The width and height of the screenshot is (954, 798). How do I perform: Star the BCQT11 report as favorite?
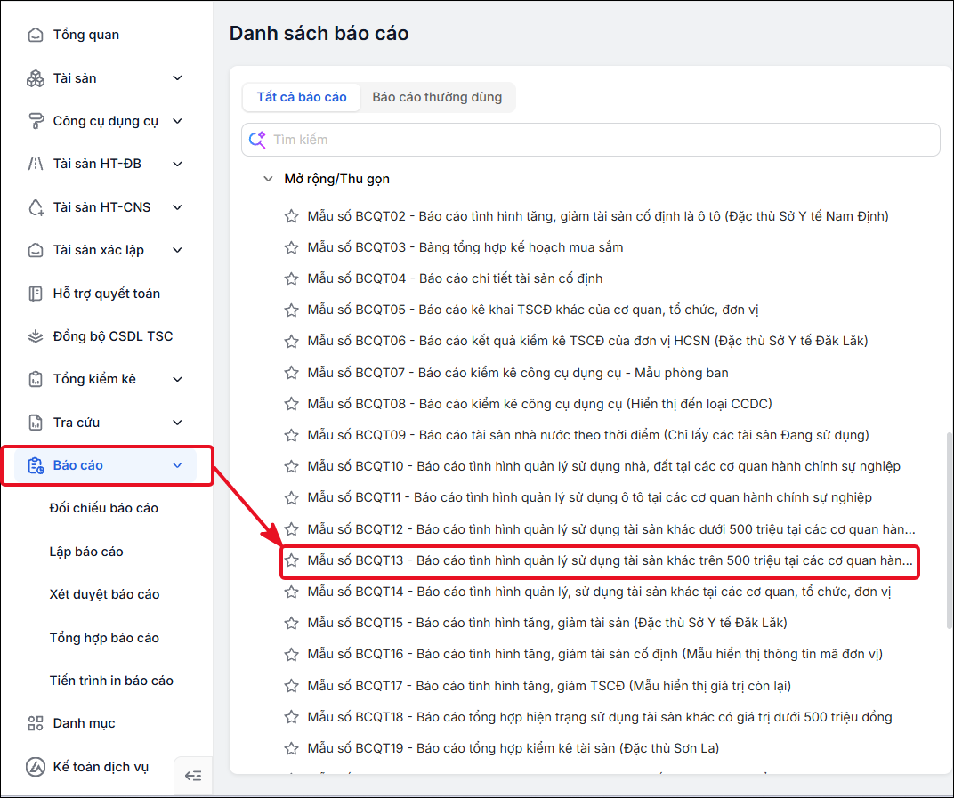[291, 498]
